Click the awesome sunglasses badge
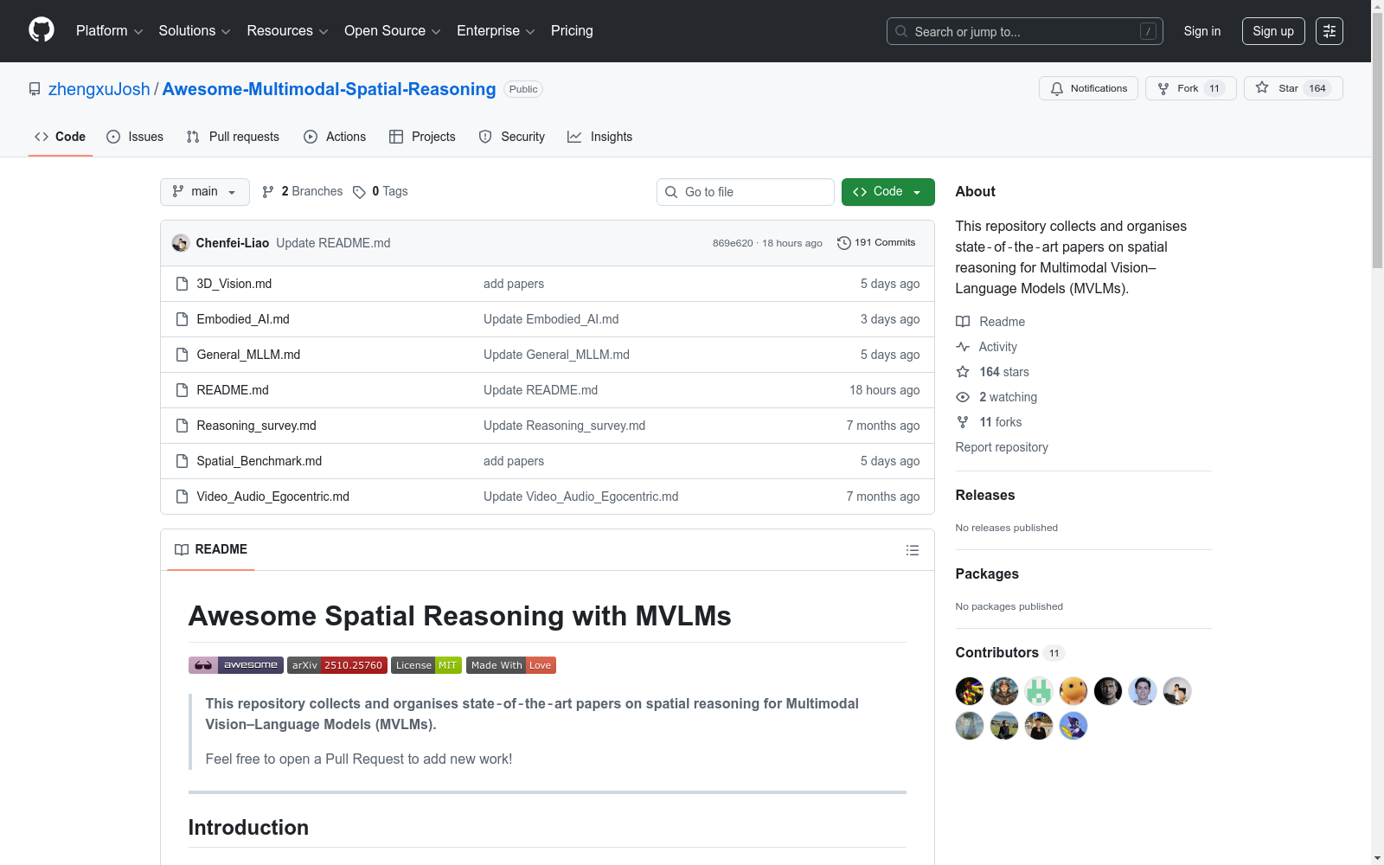The height and width of the screenshot is (865, 1384). point(236,665)
